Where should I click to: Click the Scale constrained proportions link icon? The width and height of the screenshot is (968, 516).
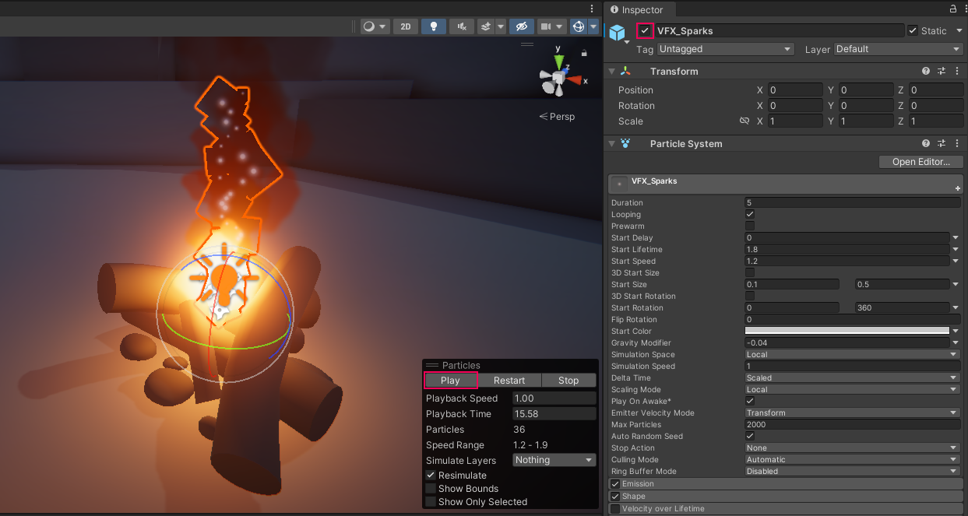pos(744,121)
